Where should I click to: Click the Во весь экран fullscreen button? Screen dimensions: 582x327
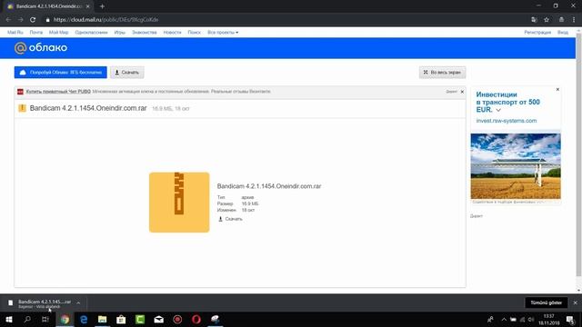[x=442, y=73]
